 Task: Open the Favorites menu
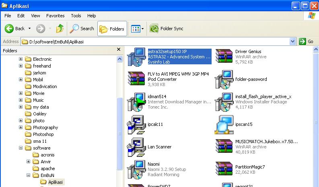click(56, 16)
